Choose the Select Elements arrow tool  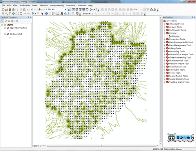click(x=42, y=13)
